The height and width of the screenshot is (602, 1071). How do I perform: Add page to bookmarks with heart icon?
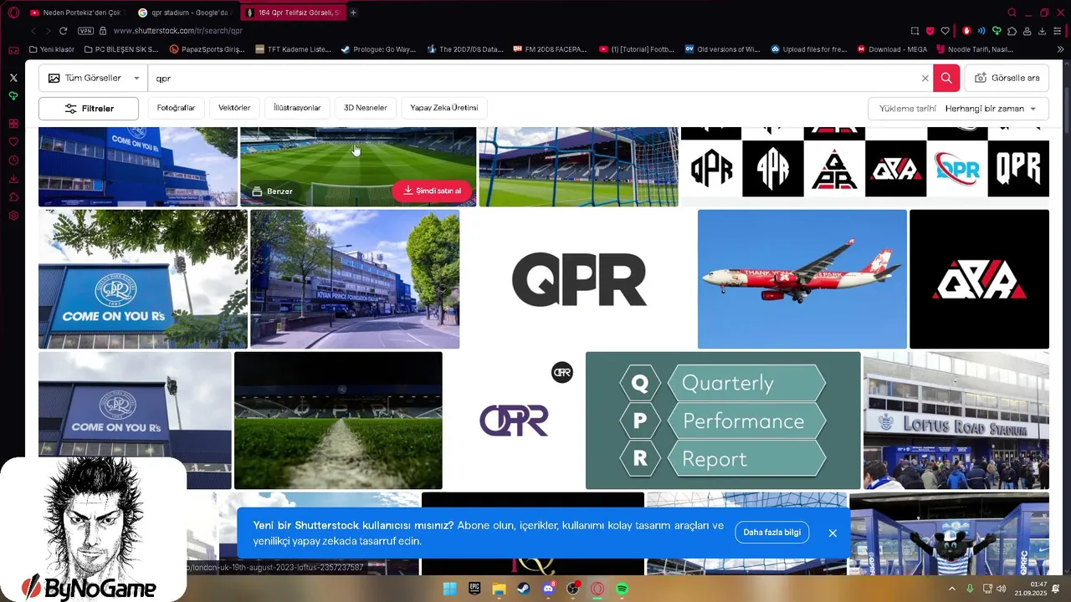click(945, 31)
